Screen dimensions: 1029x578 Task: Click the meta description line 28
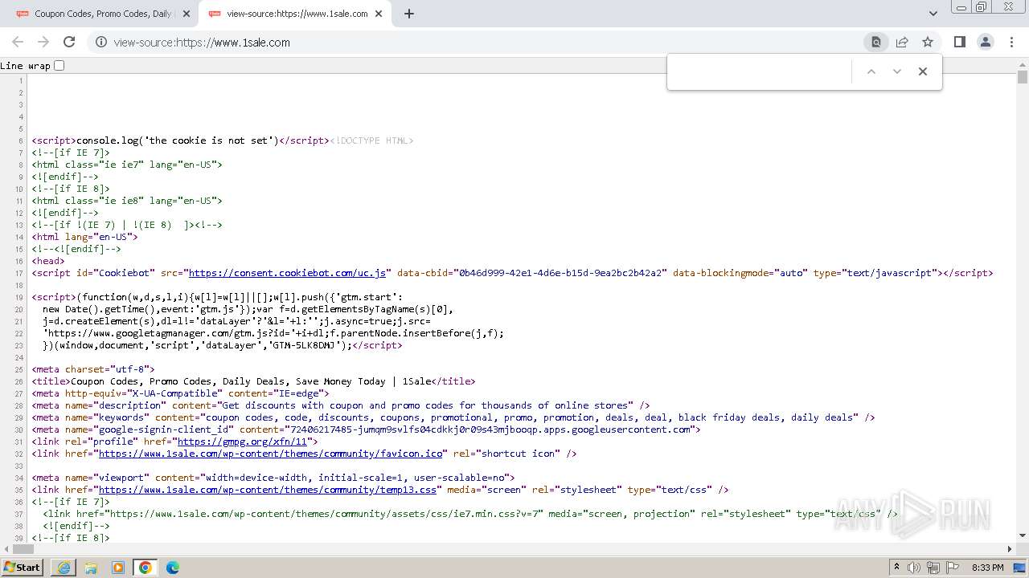[341, 405]
